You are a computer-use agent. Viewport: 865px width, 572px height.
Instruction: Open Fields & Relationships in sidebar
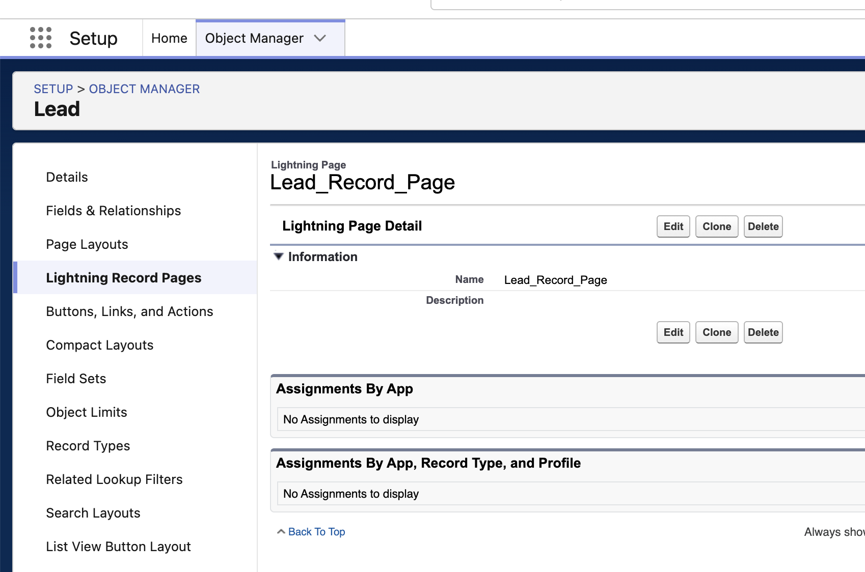click(113, 211)
